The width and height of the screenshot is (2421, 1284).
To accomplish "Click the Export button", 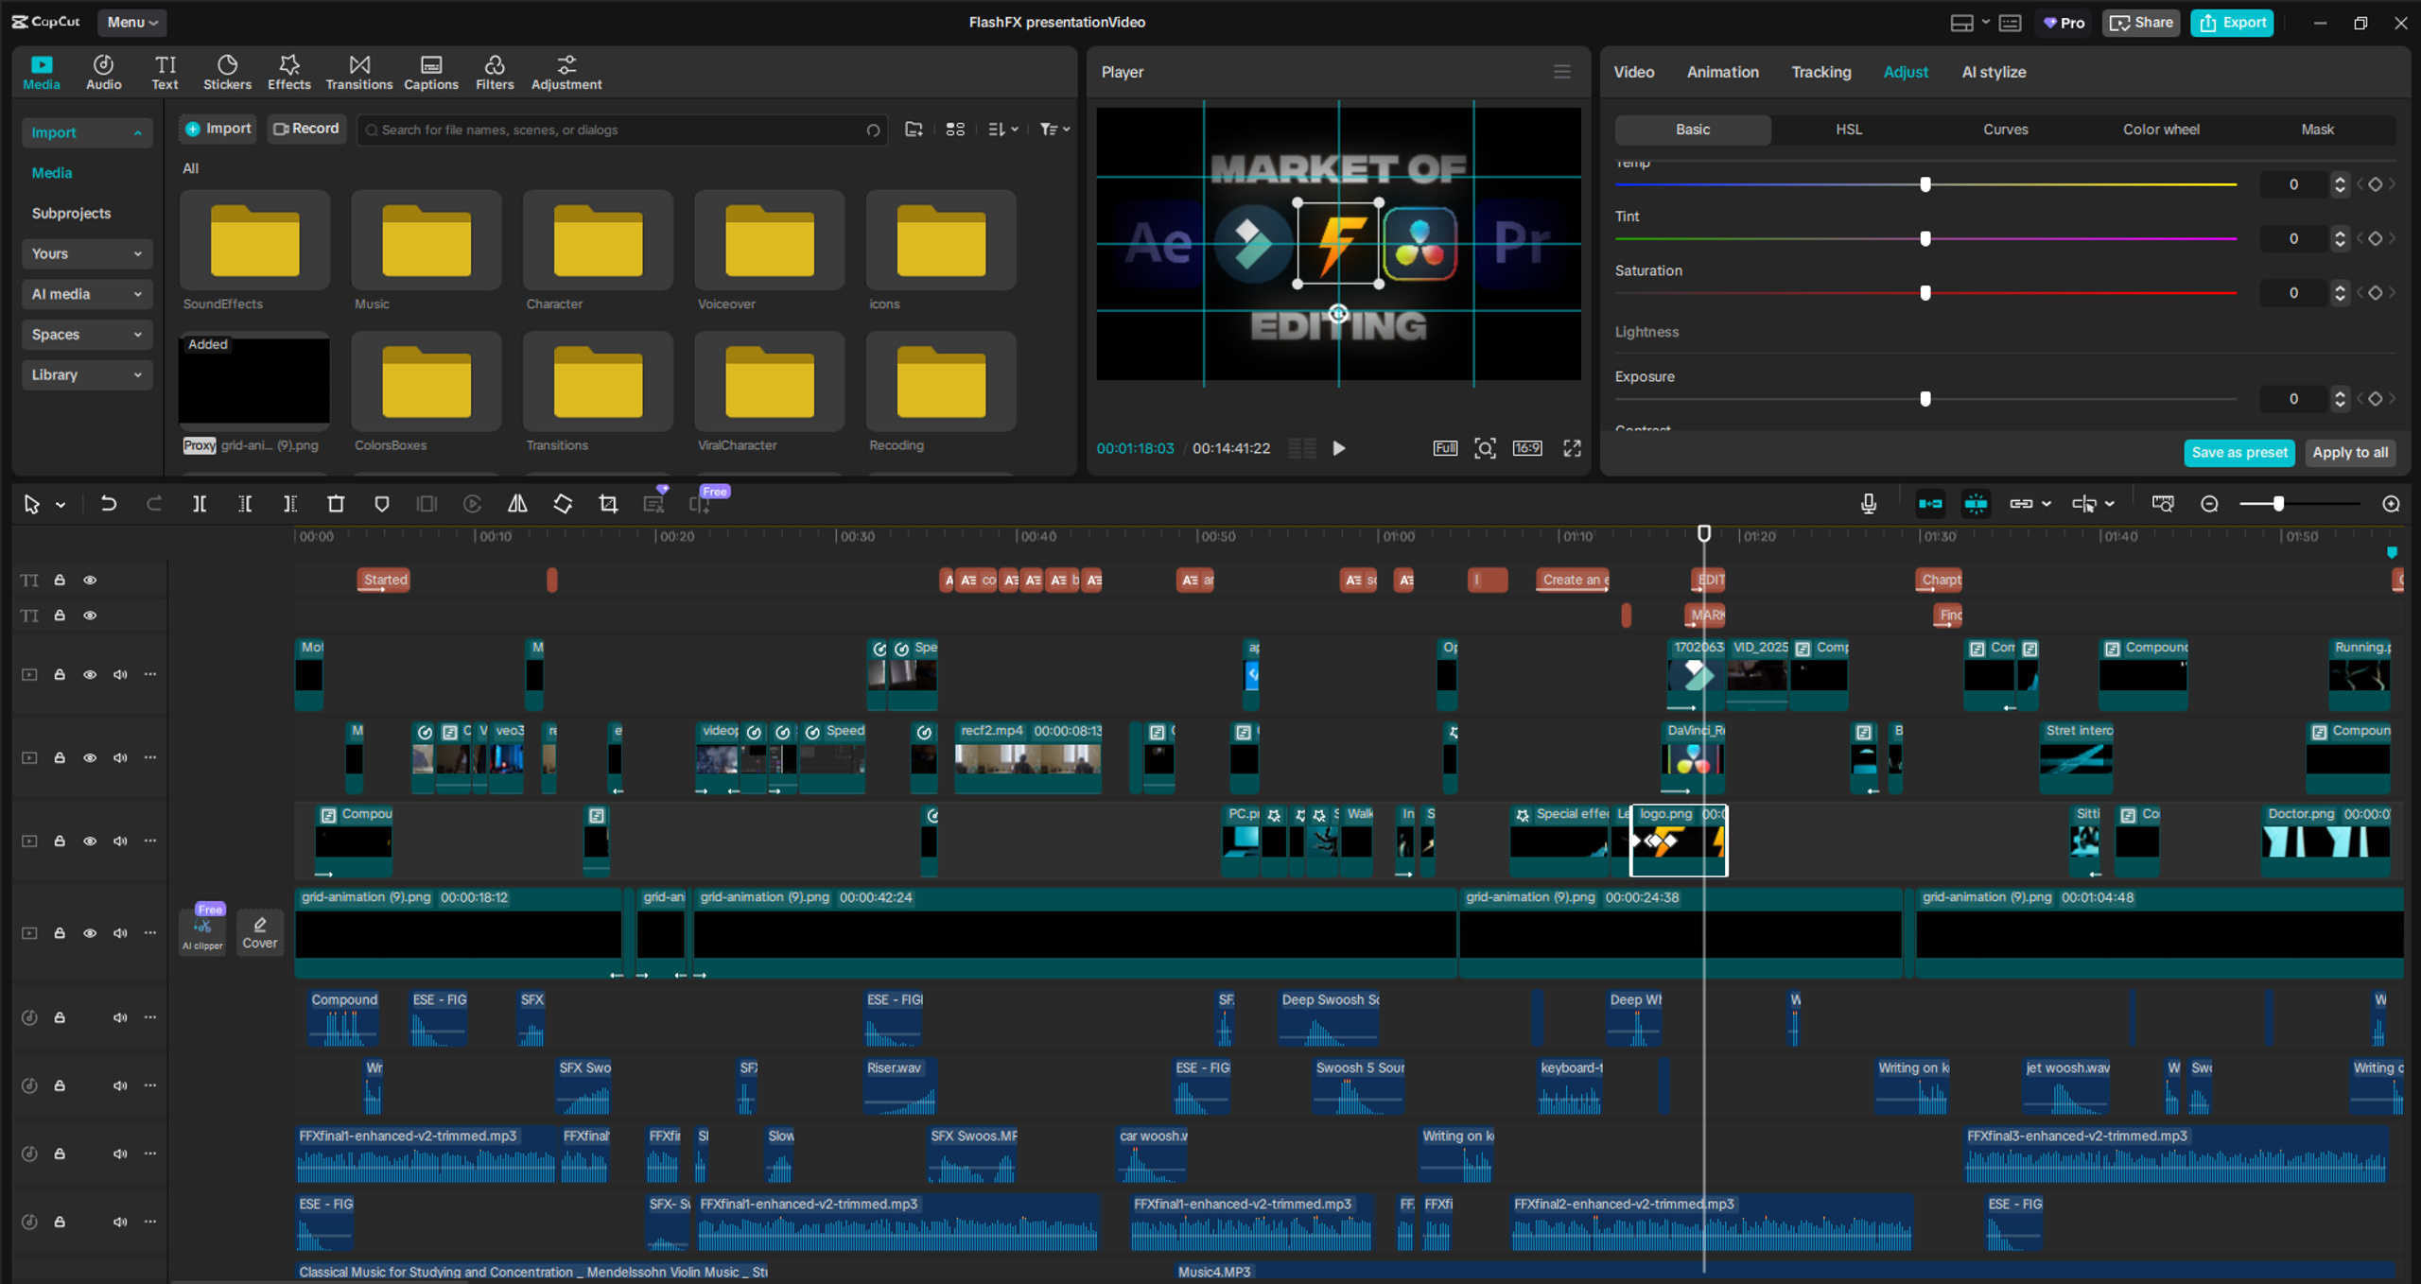I will (2233, 23).
